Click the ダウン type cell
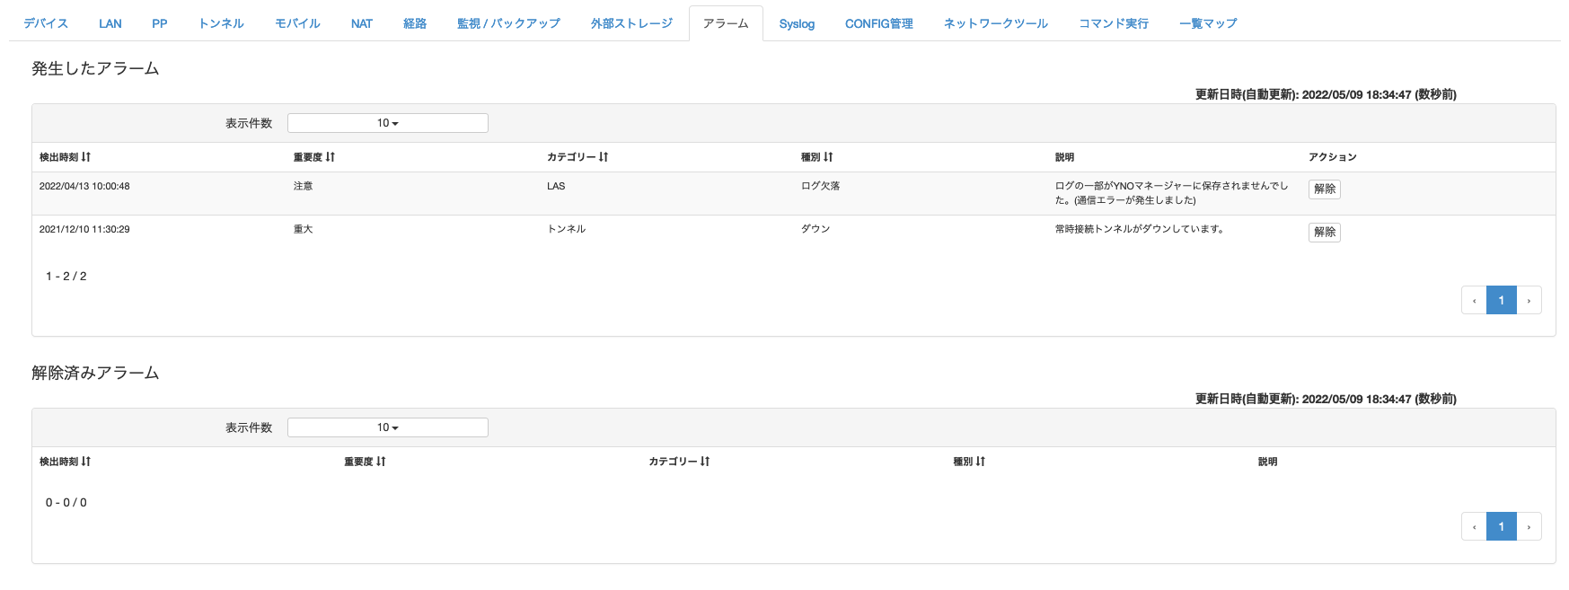 point(815,229)
